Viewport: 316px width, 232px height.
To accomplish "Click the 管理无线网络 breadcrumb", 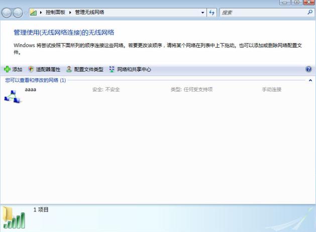I will pyautogui.click(x=89, y=13).
